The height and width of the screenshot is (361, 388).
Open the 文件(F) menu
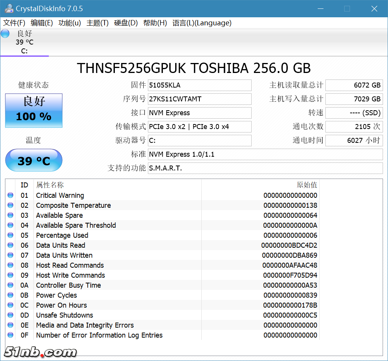coord(14,23)
